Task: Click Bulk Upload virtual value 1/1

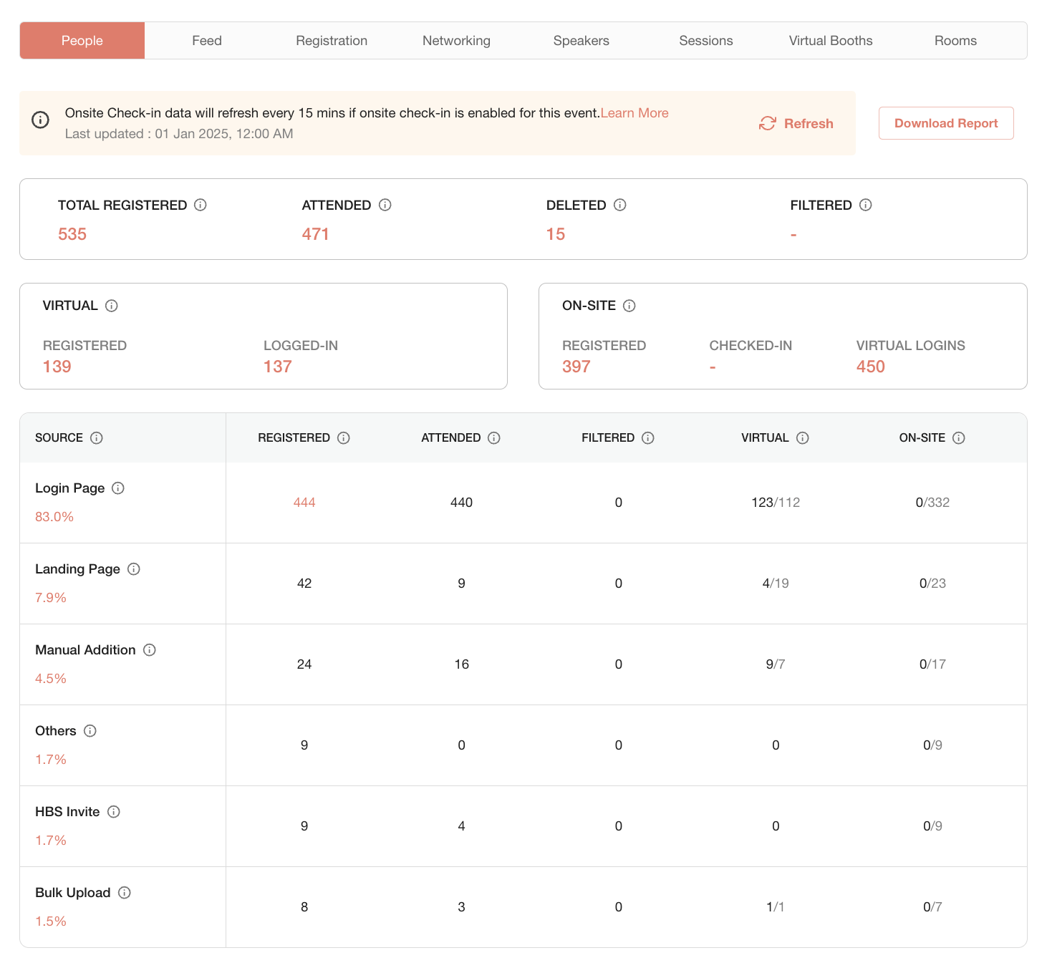Action: 776,907
